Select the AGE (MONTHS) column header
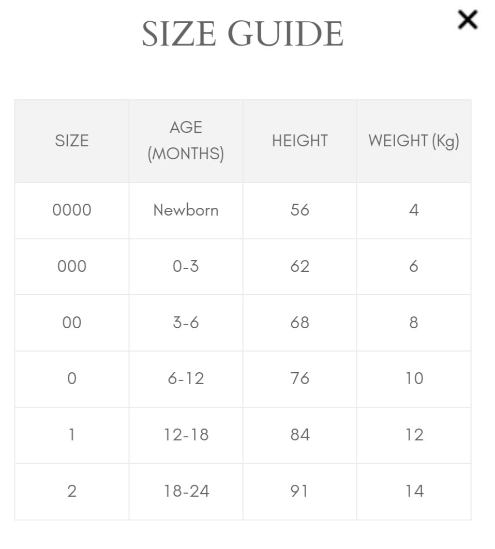Image resolution: width=495 pixels, height=549 pixels. [x=186, y=141]
